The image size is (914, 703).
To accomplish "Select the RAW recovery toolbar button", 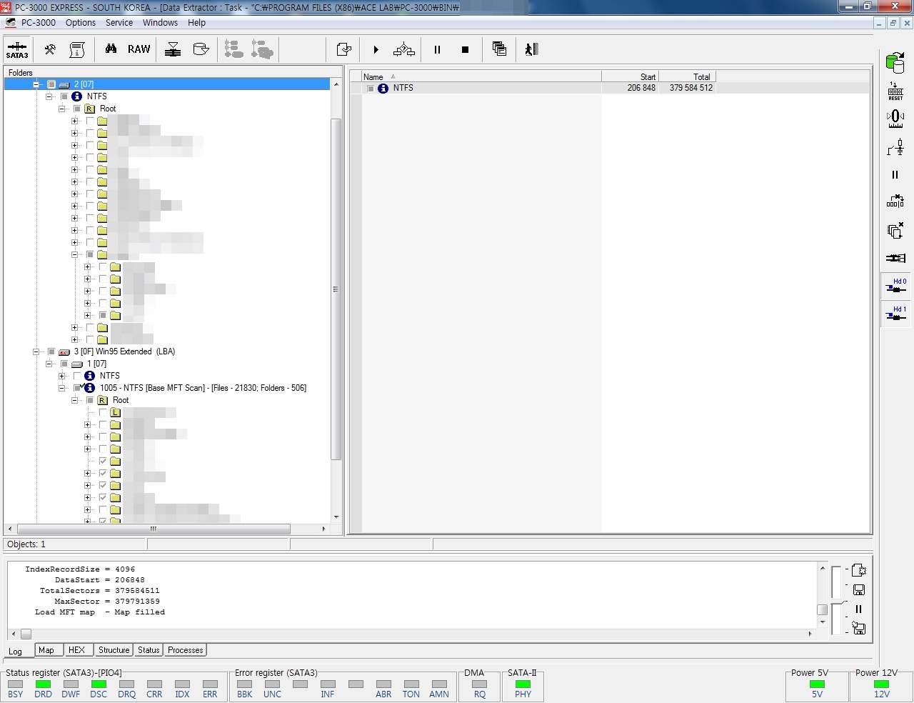I will pyautogui.click(x=139, y=49).
